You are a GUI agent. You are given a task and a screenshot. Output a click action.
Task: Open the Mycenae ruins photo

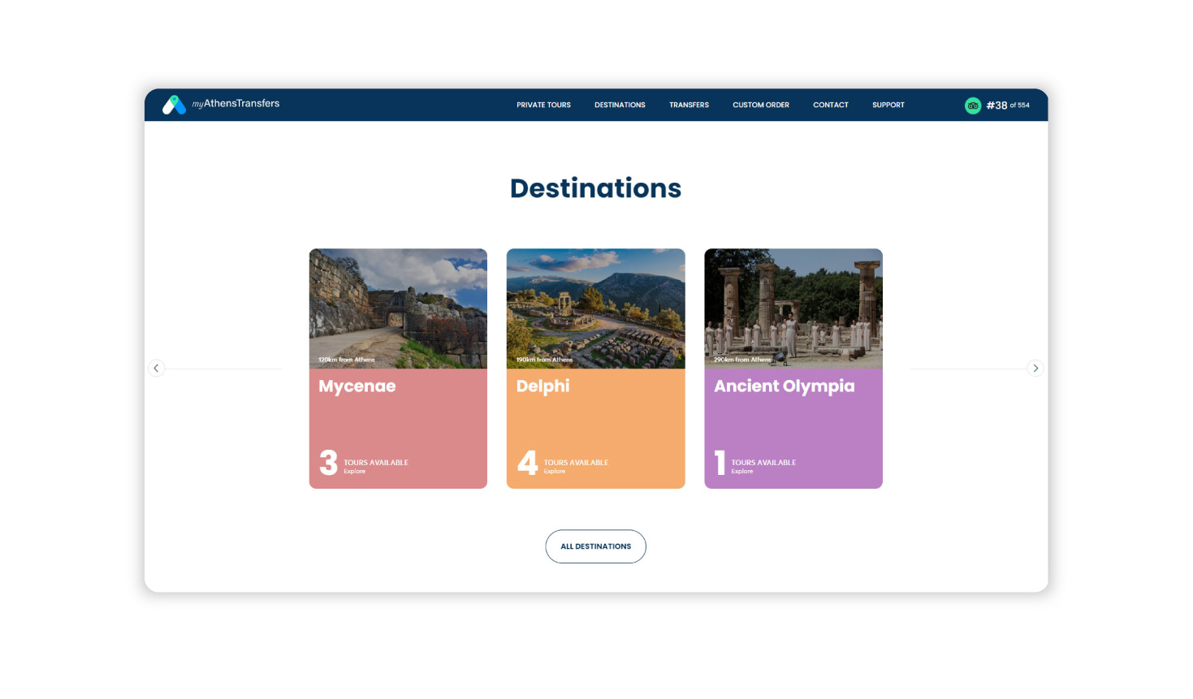click(x=398, y=304)
